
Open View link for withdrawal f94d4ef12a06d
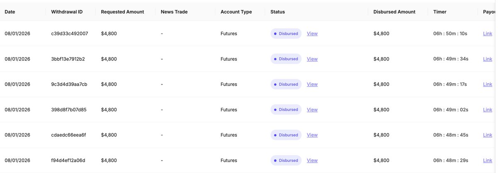(x=312, y=161)
